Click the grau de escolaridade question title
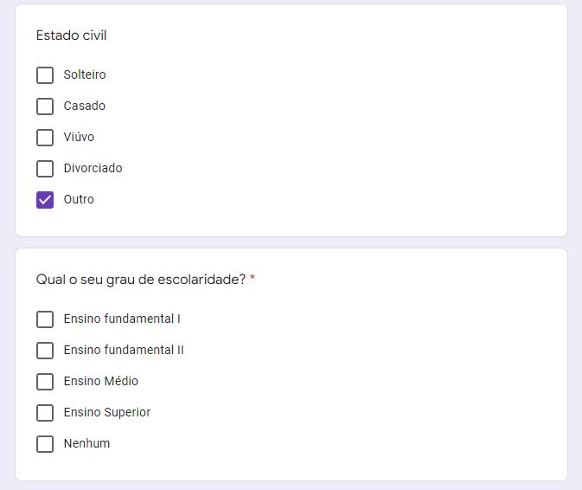 click(x=141, y=280)
